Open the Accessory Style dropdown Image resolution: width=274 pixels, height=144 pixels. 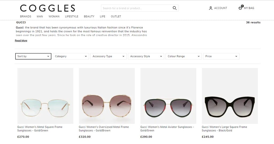click(146, 56)
